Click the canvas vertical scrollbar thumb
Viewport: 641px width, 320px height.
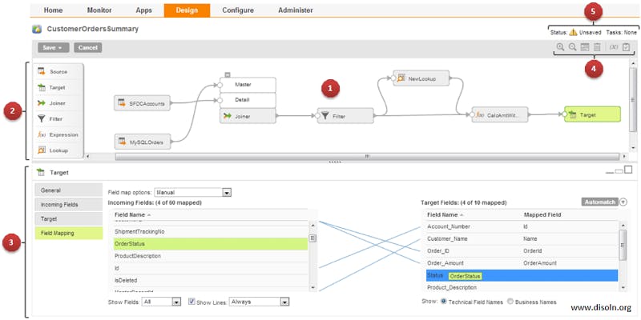633,100
